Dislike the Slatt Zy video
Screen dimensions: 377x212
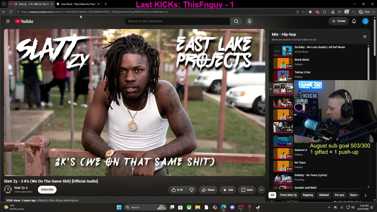tap(191, 190)
